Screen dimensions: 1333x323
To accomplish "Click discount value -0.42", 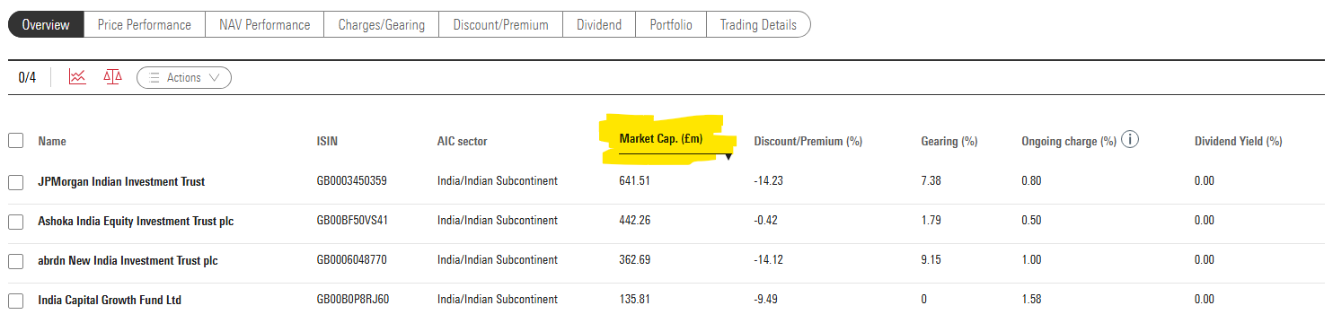I will [x=765, y=221].
